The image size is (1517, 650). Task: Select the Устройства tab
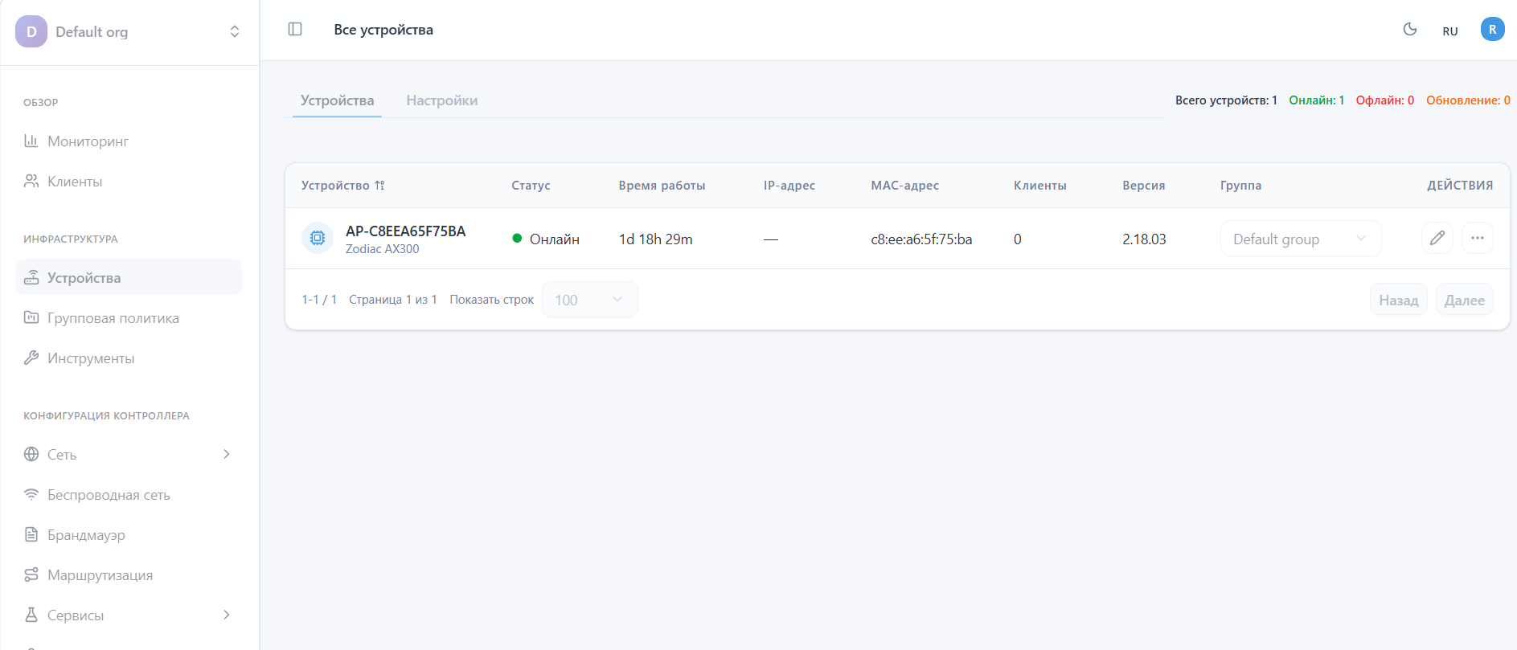coord(337,100)
